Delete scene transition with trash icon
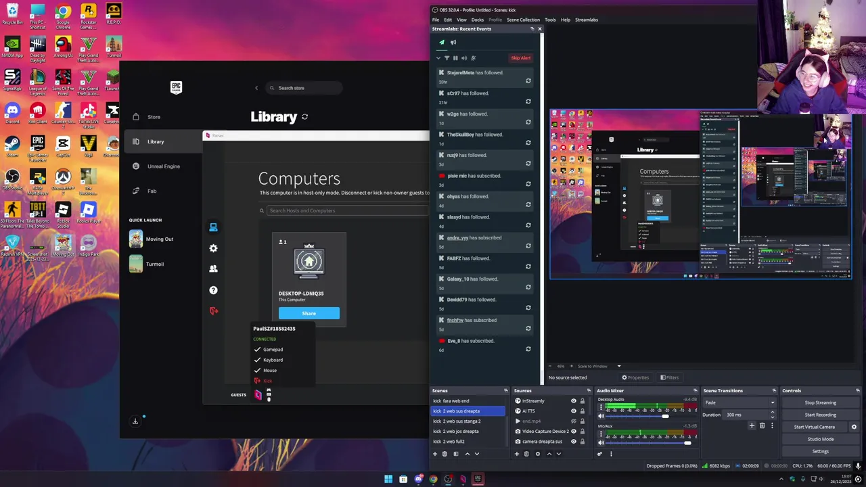The height and width of the screenshot is (487, 866). tap(762, 425)
